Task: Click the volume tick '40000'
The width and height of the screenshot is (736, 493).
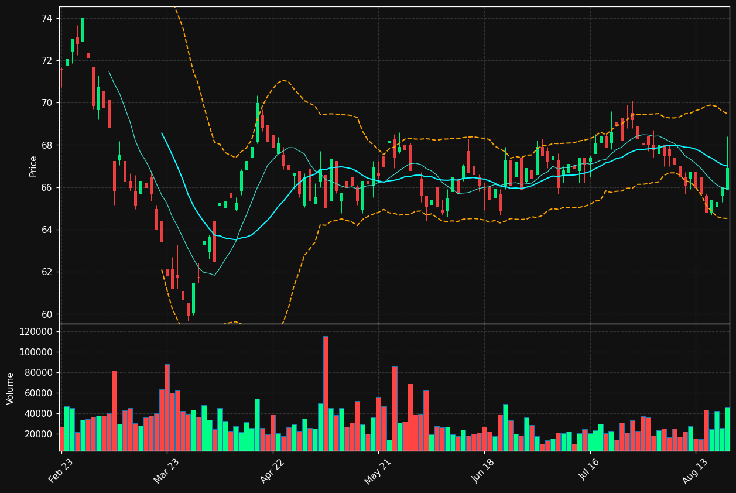Action: point(39,414)
